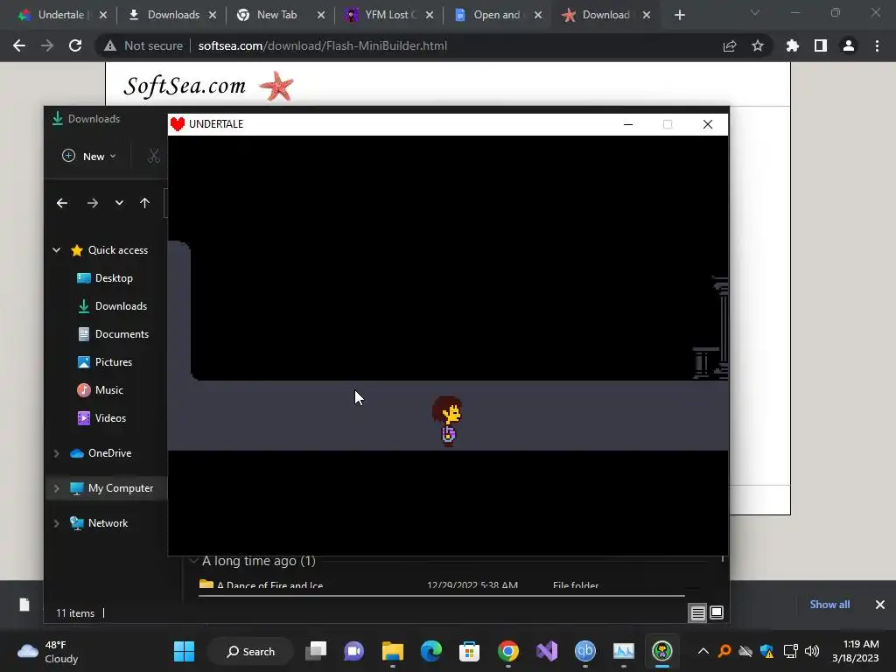Go forward in File Explorer
This screenshot has height=672, width=896.
pos(93,203)
